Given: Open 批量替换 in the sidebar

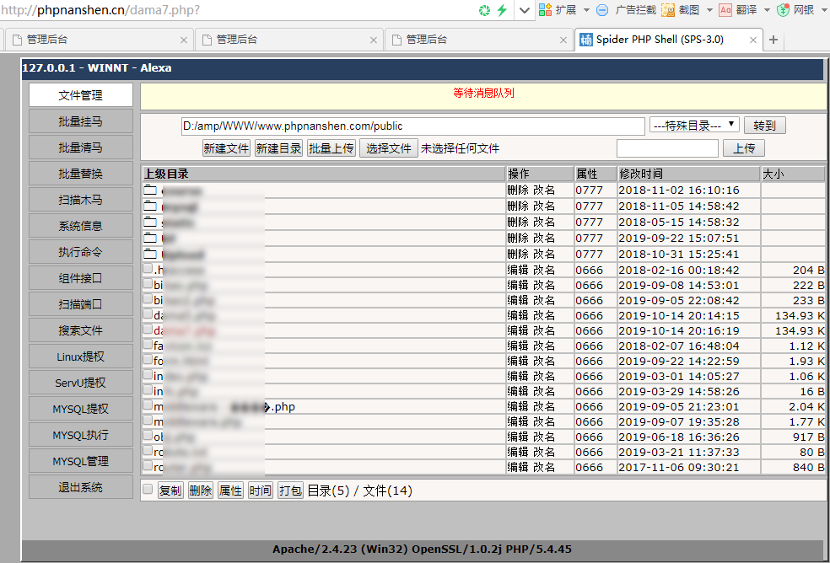Looking at the screenshot, I should tap(80, 174).
